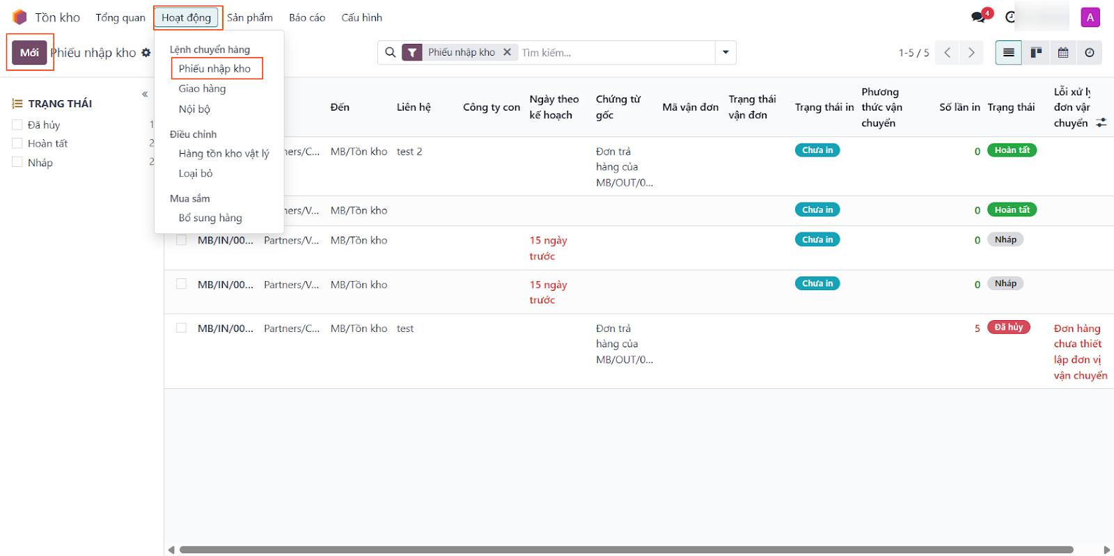Image resolution: width=1114 pixels, height=556 pixels.
Task: Switch to list view
Action: coord(1008,53)
